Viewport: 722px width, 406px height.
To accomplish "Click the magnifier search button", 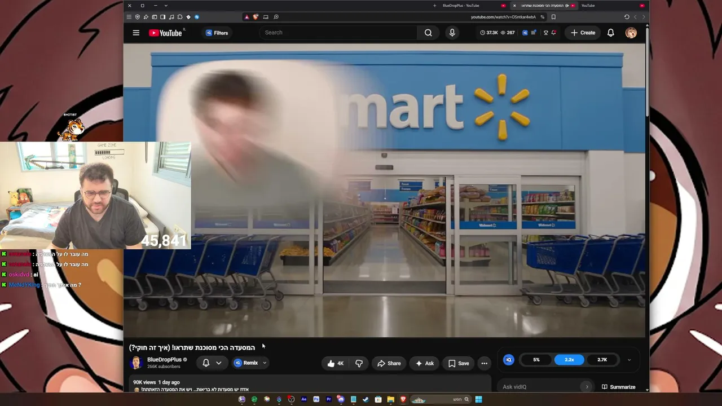I will pyautogui.click(x=428, y=33).
